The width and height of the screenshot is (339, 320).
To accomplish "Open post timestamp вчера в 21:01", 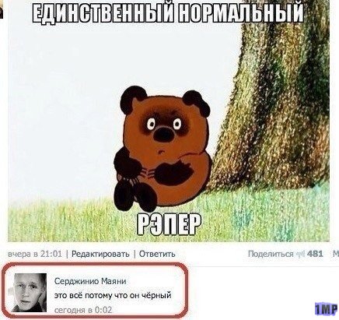I will point(35,254).
